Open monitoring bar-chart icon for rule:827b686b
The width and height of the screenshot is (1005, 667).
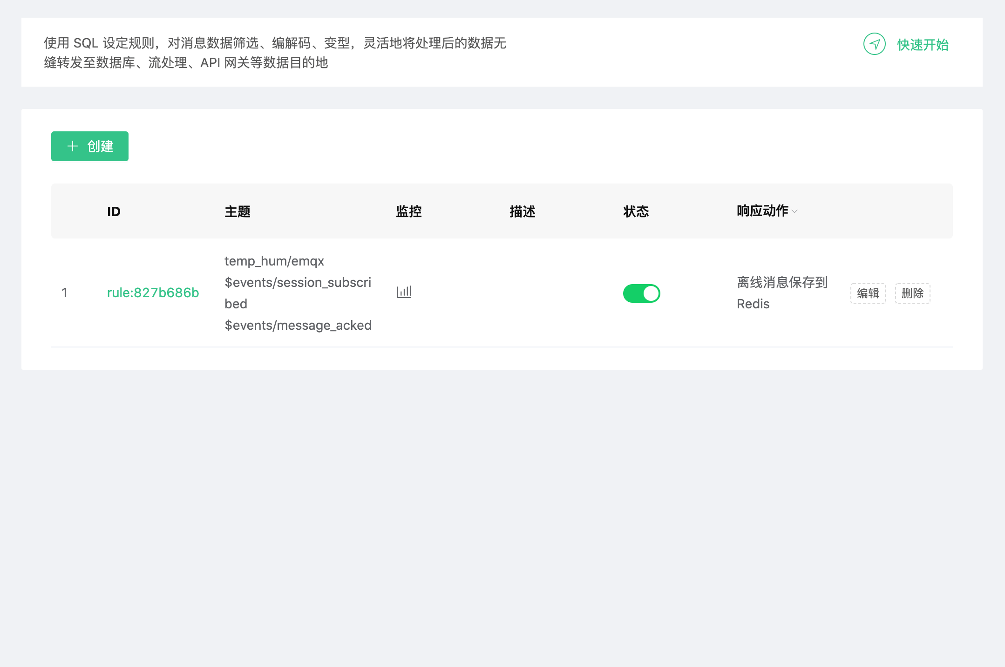click(x=404, y=292)
